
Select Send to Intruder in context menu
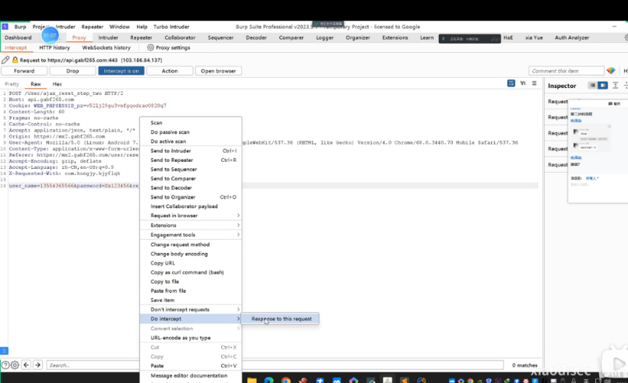coord(191,151)
